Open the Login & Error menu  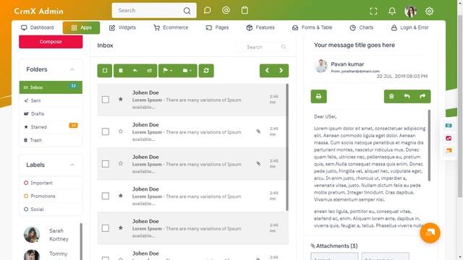410,27
